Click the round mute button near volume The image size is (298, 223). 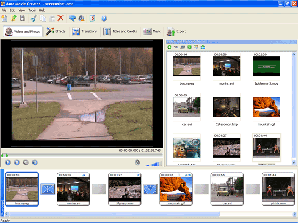coord(137,162)
